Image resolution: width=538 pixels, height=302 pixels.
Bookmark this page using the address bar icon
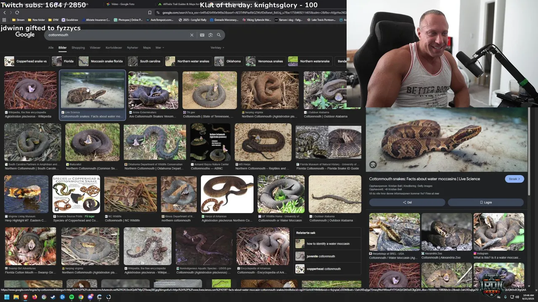coord(150,13)
